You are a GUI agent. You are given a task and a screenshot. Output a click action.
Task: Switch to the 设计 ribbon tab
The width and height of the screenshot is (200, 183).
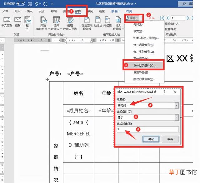click(42, 11)
